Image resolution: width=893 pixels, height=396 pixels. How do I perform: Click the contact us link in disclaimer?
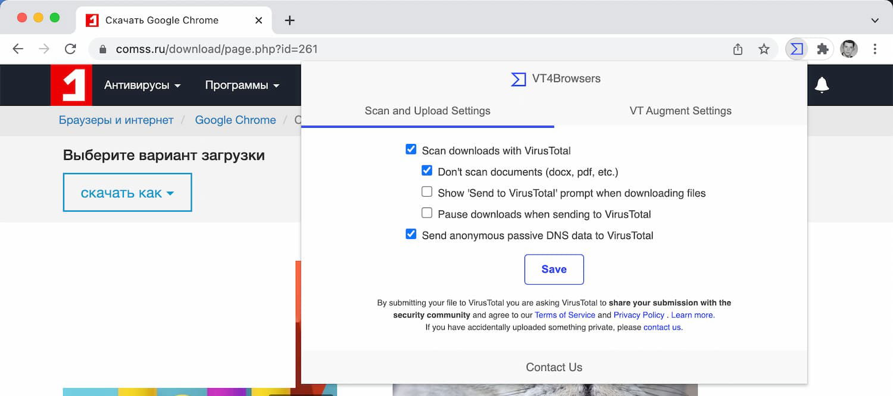click(663, 328)
